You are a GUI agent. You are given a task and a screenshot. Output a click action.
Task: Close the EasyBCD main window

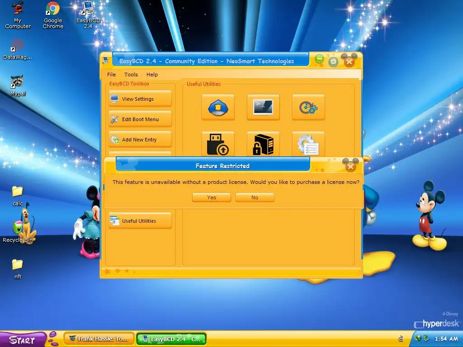click(349, 61)
